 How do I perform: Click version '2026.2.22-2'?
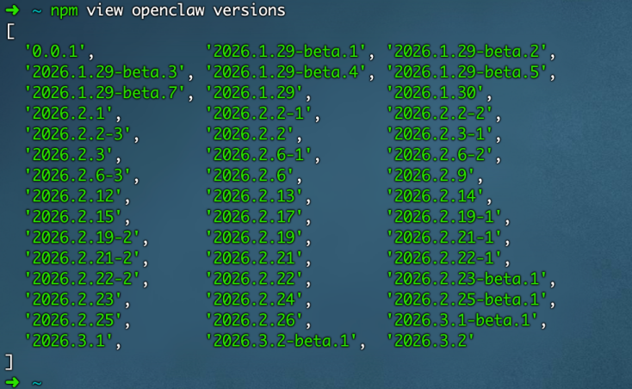82,279
